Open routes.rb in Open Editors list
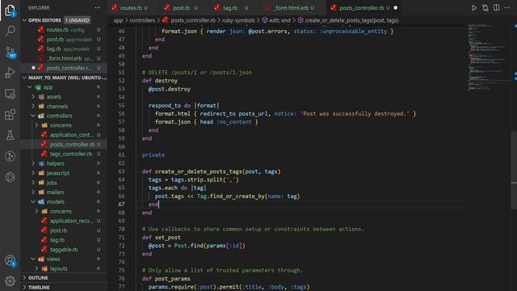 pyautogui.click(x=64, y=30)
